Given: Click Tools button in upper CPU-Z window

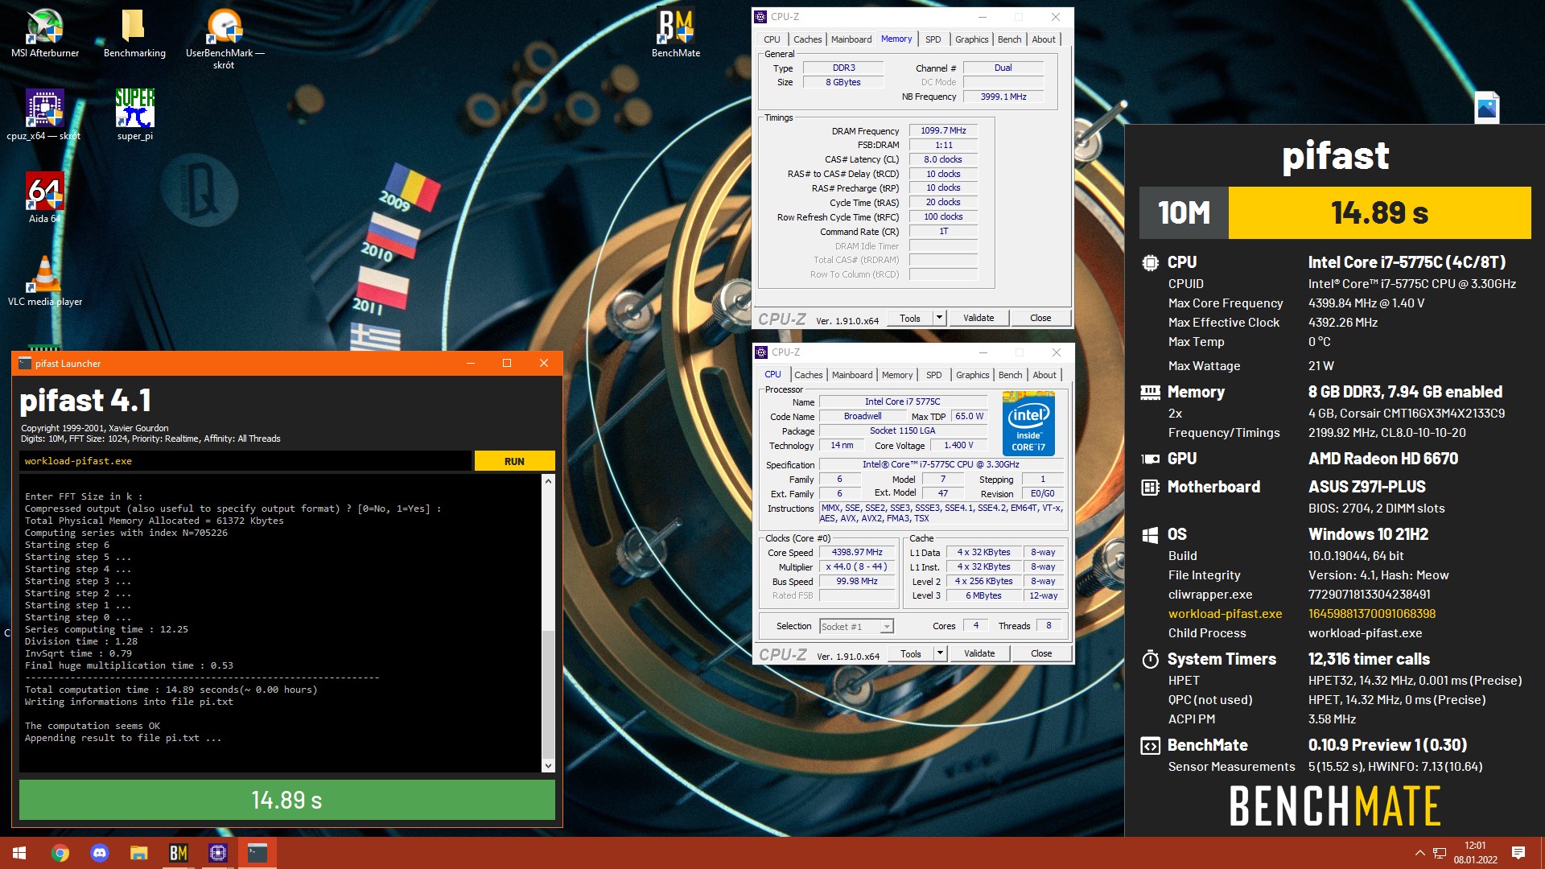Looking at the screenshot, I should coord(910,318).
